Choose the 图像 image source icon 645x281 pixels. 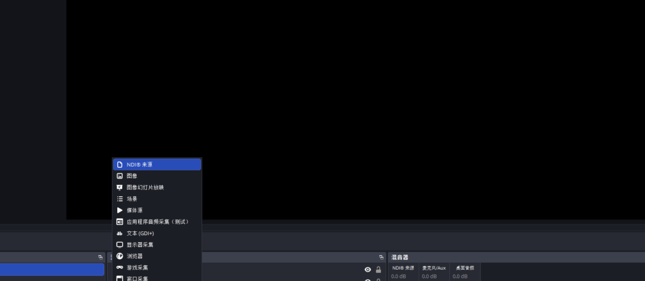[120, 176]
